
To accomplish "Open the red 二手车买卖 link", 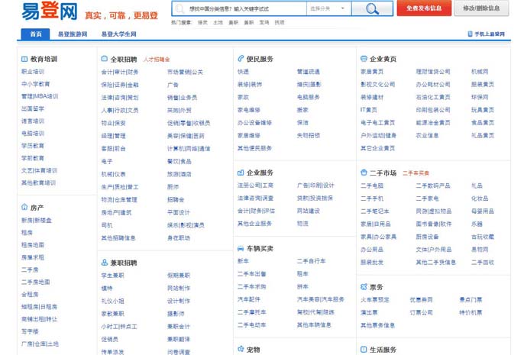I will tap(416, 173).
